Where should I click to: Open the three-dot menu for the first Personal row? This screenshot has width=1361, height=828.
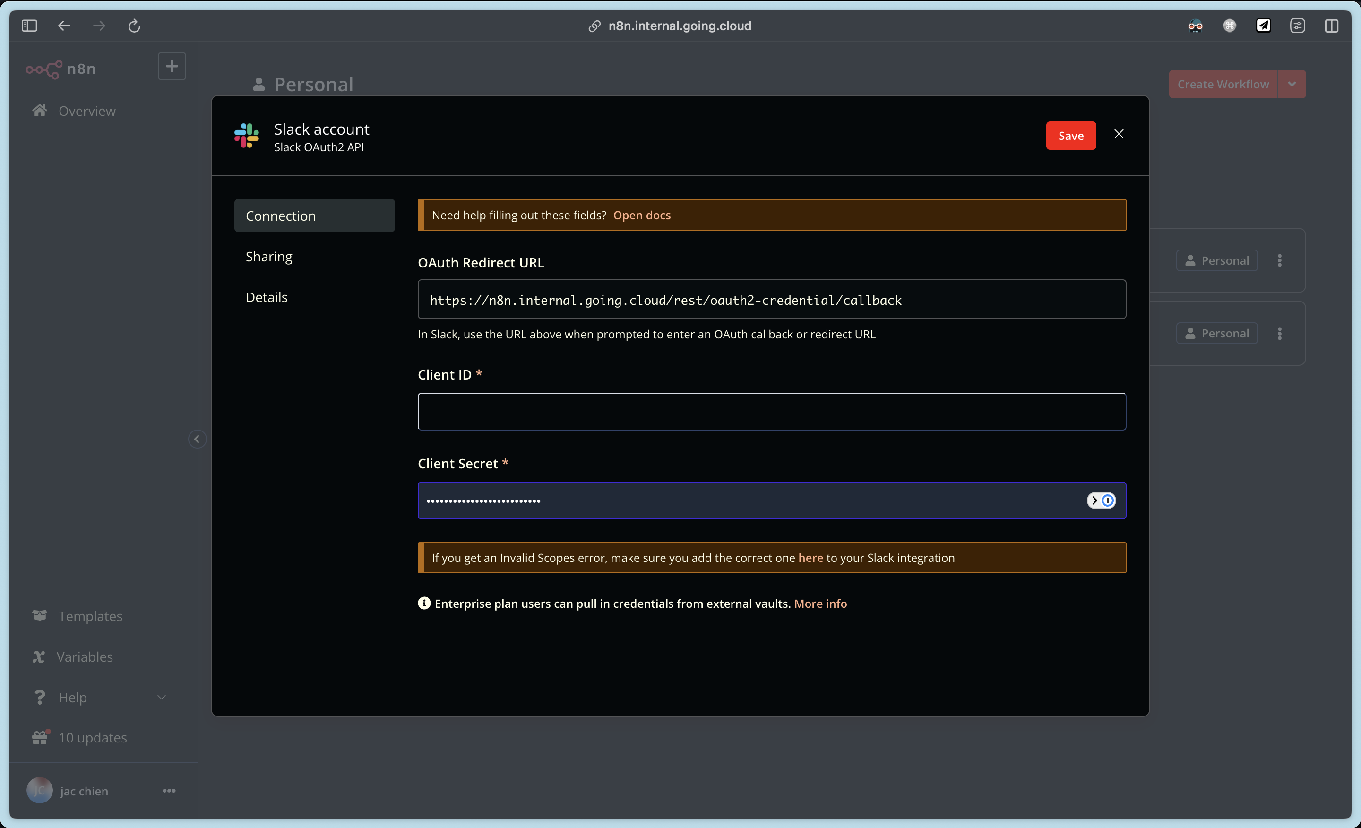(1280, 261)
